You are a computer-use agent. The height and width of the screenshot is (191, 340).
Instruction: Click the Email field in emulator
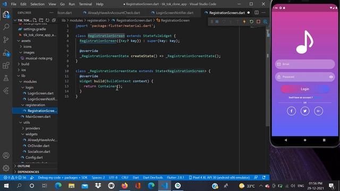[305, 64]
